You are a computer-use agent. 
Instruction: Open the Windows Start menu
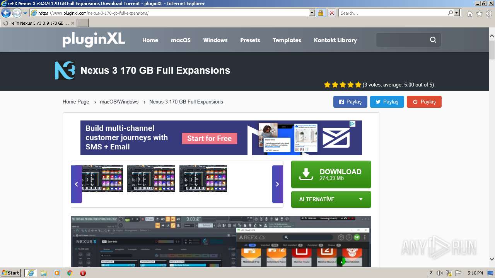click(x=11, y=273)
